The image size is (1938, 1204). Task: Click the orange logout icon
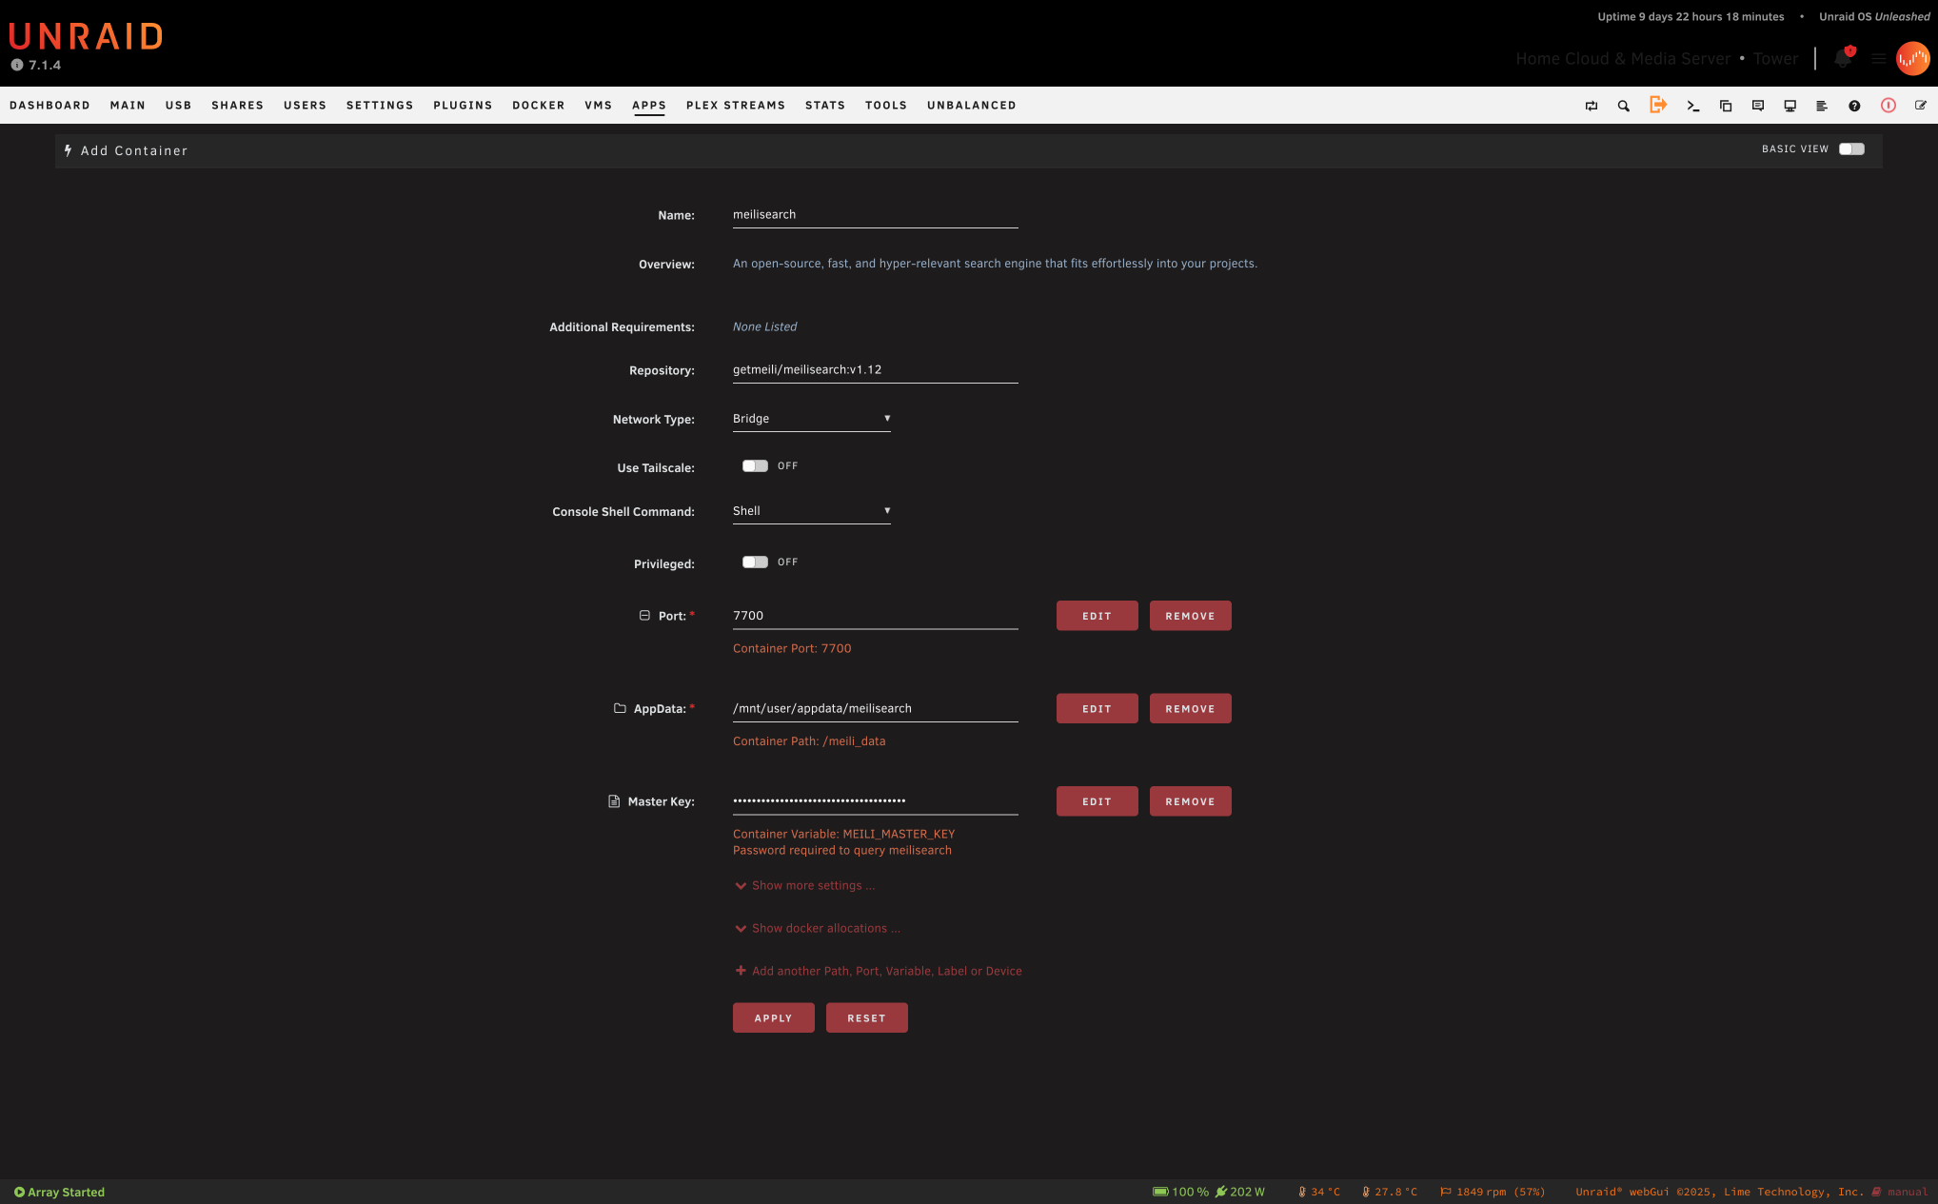1658,105
